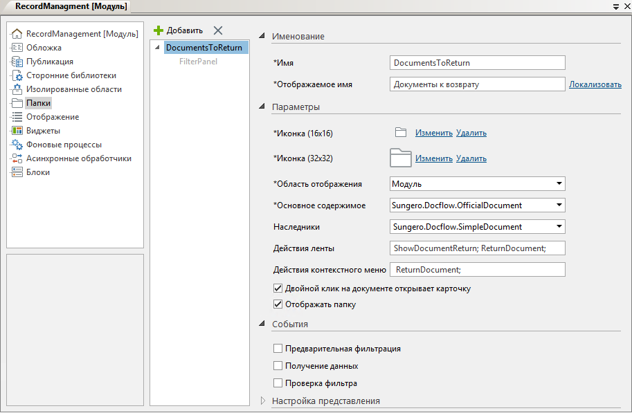Uncheck Двойной клик на документе checkbox
632x413 pixels.
click(x=278, y=288)
